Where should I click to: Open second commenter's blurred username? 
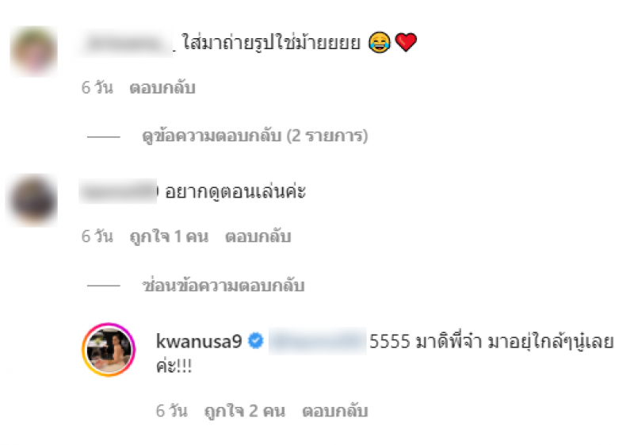tap(117, 191)
